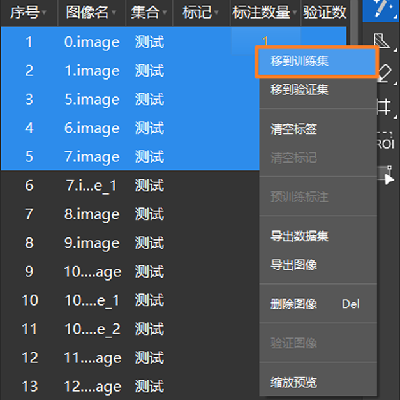Activate the ROI region tool
Image resolution: width=400 pixels, height=400 pixels.
(385, 142)
